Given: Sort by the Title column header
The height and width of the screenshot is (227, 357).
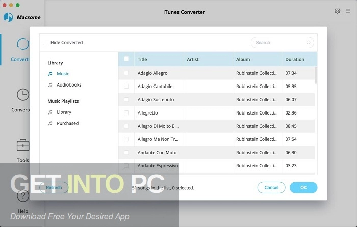Looking at the screenshot, I should [159, 59].
